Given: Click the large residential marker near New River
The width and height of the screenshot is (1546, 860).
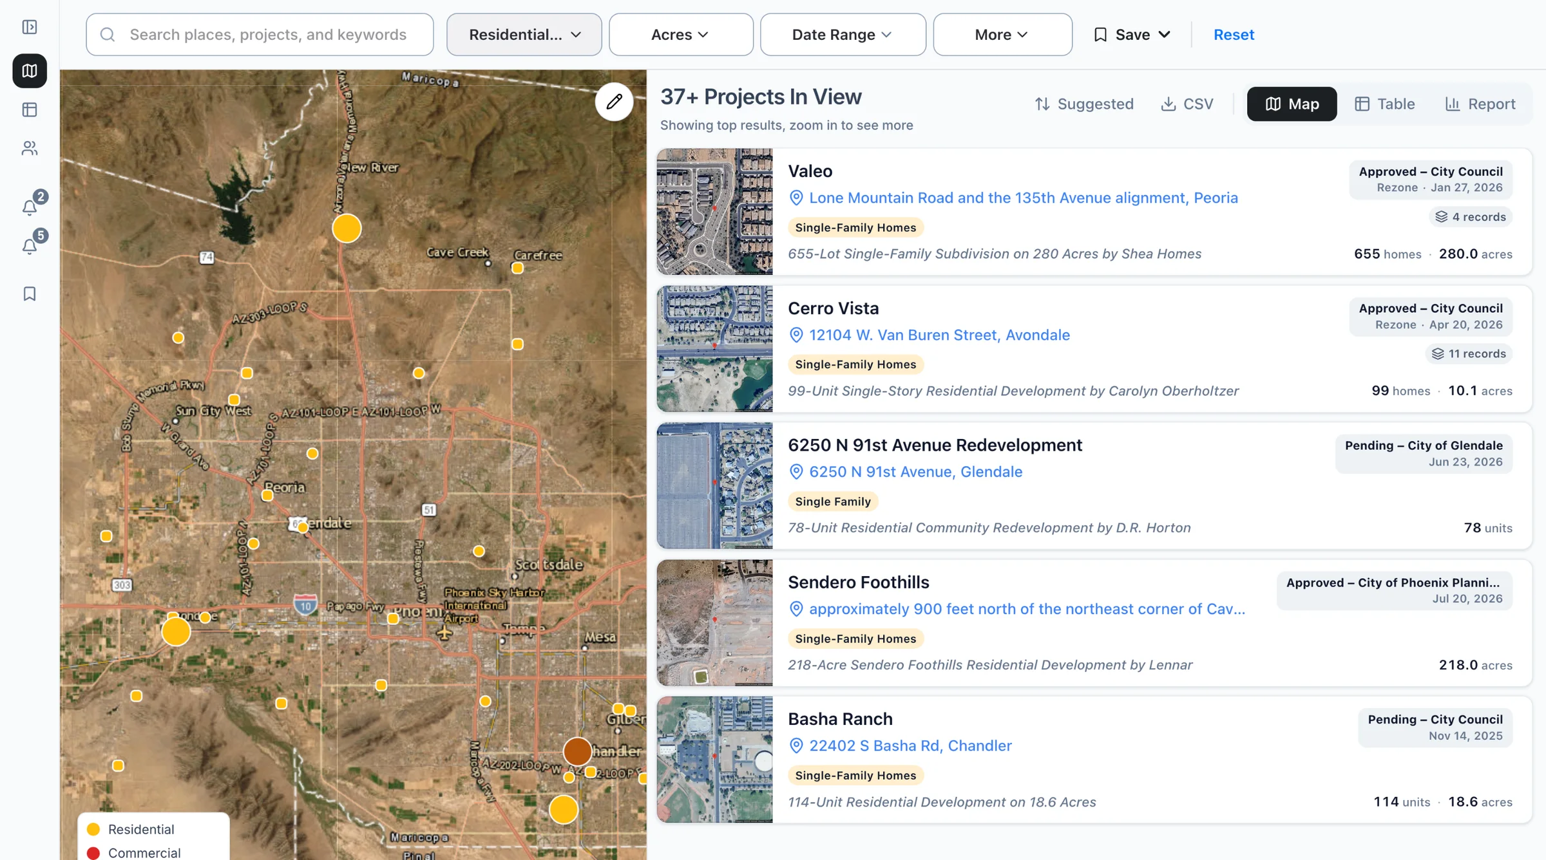Looking at the screenshot, I should [x=347, y=229].
